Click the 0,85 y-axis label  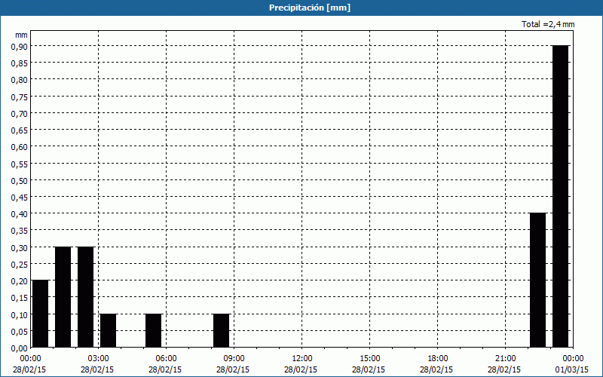[x=20, y=63]
